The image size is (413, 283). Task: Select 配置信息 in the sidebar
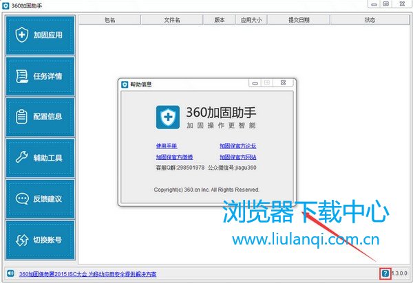(x=41, y=117)
